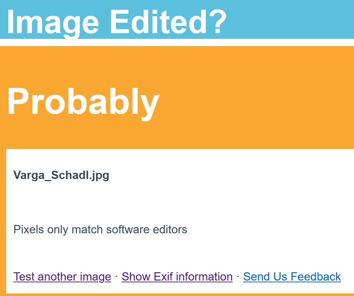This screenshot has width=354, height=296.
Task: Click the Pixels only match software editors text
Action: (x=100, y=230)
